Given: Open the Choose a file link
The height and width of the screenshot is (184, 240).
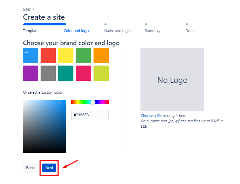Looking at the screenshot, I should (151, 116).
